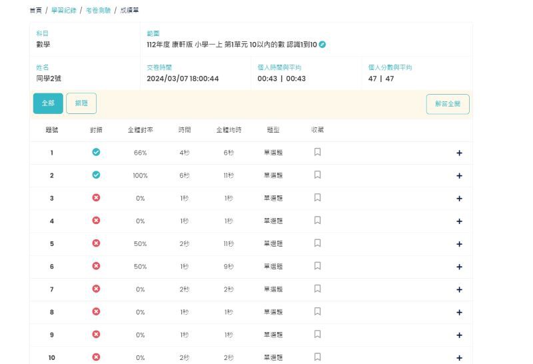This screenshot has height=364, width=533.
Task: Click the red wrong mark on question 3
Action: click(96, 198)
